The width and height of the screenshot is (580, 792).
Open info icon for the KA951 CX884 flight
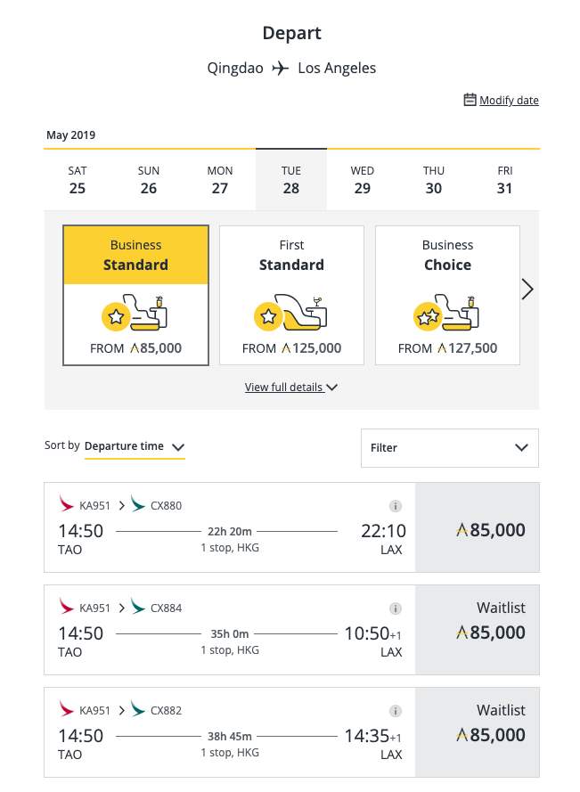[x=396, y=608]
